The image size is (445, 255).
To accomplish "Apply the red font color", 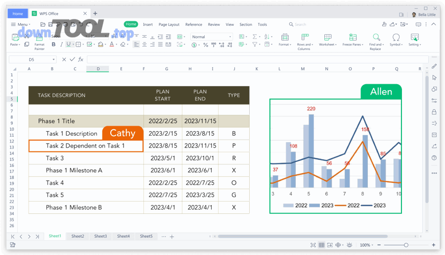I will coord(112,45).
